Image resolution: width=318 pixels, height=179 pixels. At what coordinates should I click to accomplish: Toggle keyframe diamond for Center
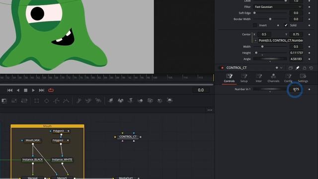[x=309, y=34]
